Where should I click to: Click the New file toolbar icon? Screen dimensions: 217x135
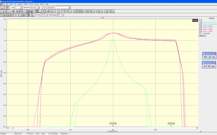tap(2, 11)
